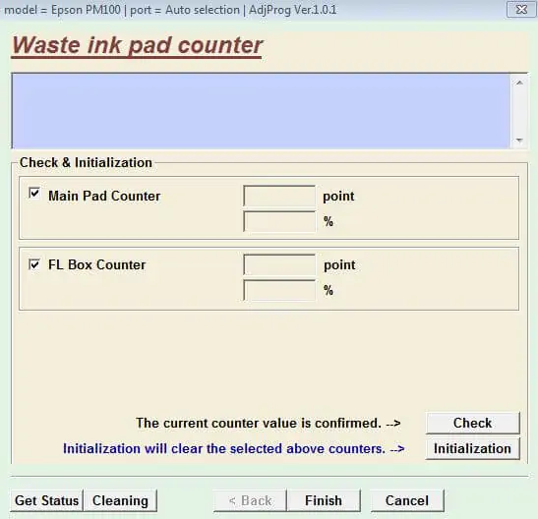538x519 pixels.
Task: Click the 'FL Box Counter' label text
Action: coord(97,264)
